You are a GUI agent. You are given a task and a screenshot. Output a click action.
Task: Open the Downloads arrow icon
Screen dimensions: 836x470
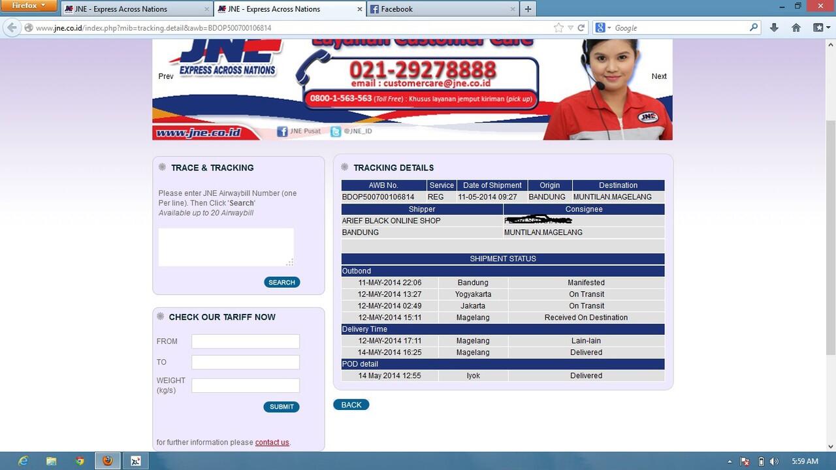click(774, 27)
